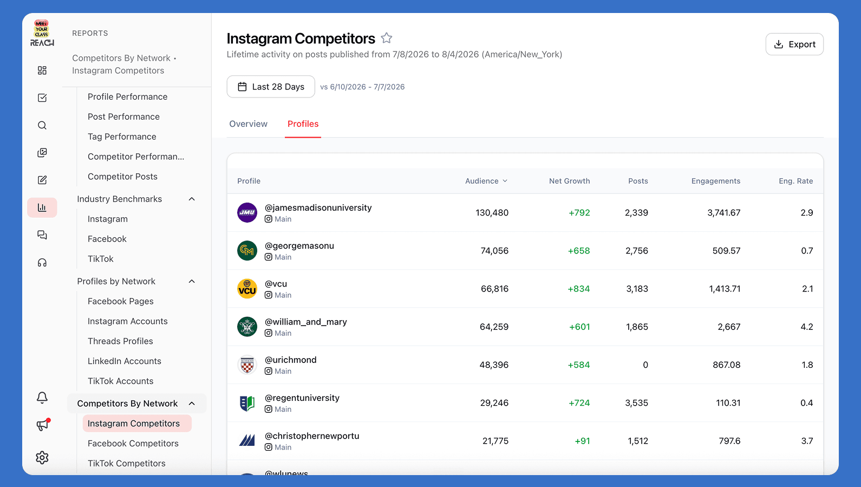Open the @jamesmadisonuniversity profile name
Screen dimensions: 861x487
coord(318,207)
